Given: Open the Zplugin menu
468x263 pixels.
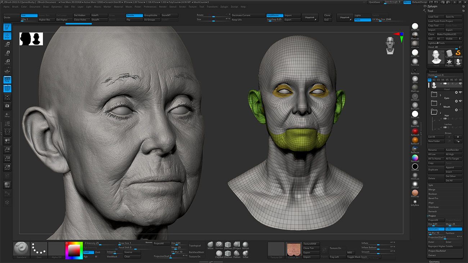Looking at the screenshot, I should [224, 6].
